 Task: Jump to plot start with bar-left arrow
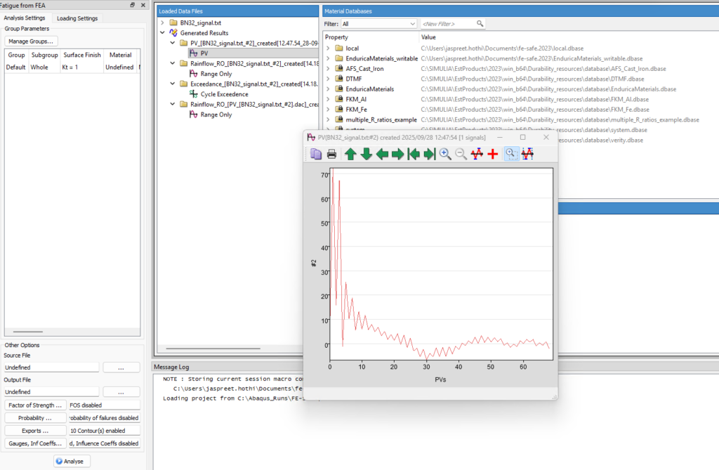pyautogui.click(x=414, y=155)
